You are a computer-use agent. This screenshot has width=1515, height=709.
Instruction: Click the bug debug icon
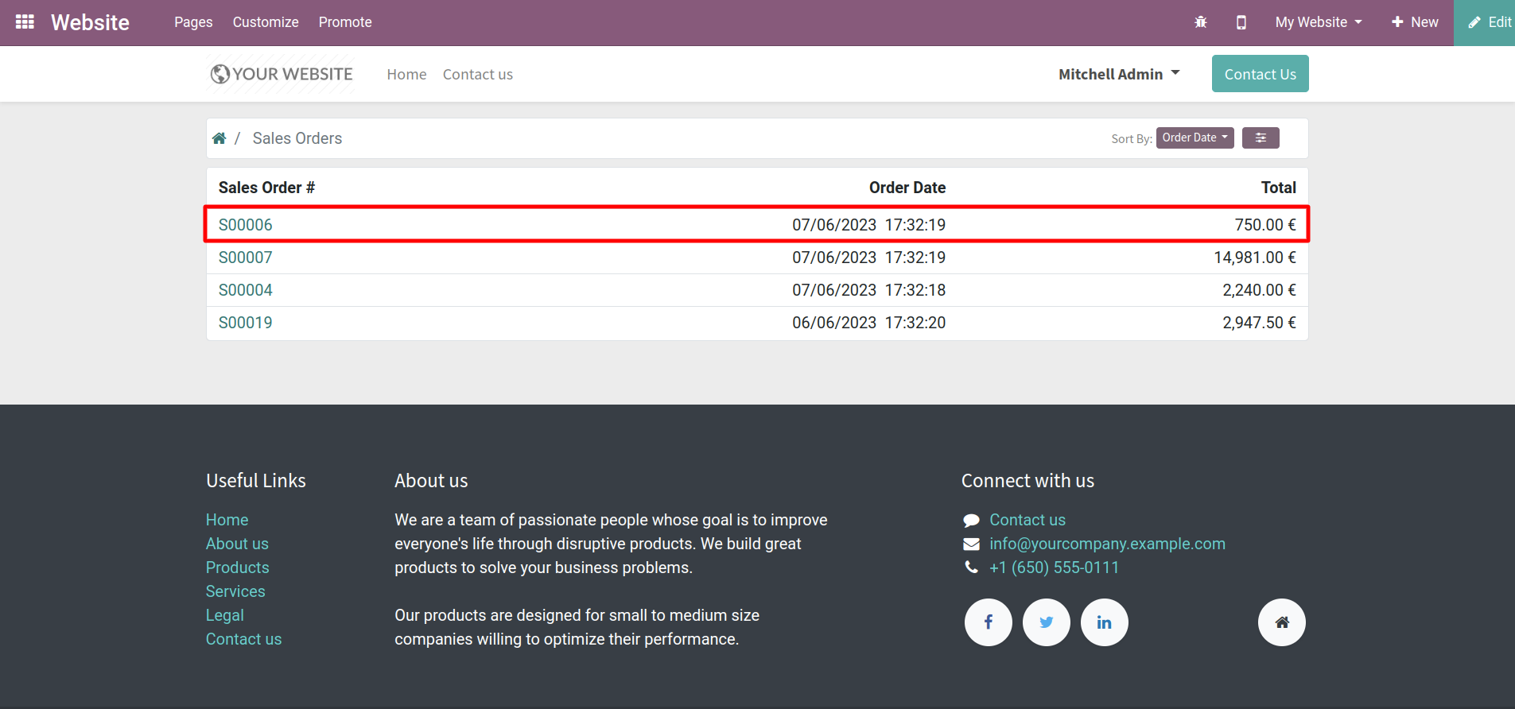pos(1200,22)
